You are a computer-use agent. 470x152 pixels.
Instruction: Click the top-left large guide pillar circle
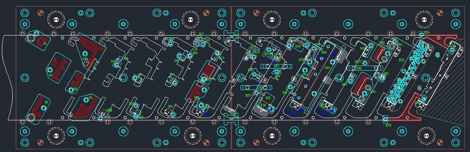pyautogui.click(x=56, y=20)
